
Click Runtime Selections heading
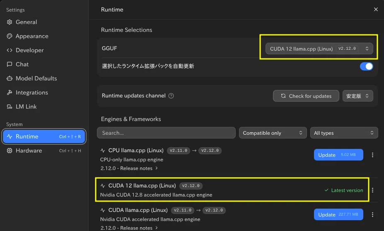point(126,30)
